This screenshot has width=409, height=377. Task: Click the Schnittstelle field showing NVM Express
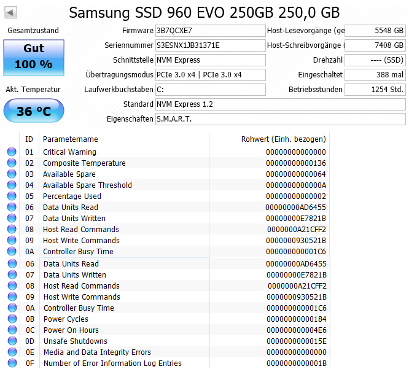tap(211, 60)
